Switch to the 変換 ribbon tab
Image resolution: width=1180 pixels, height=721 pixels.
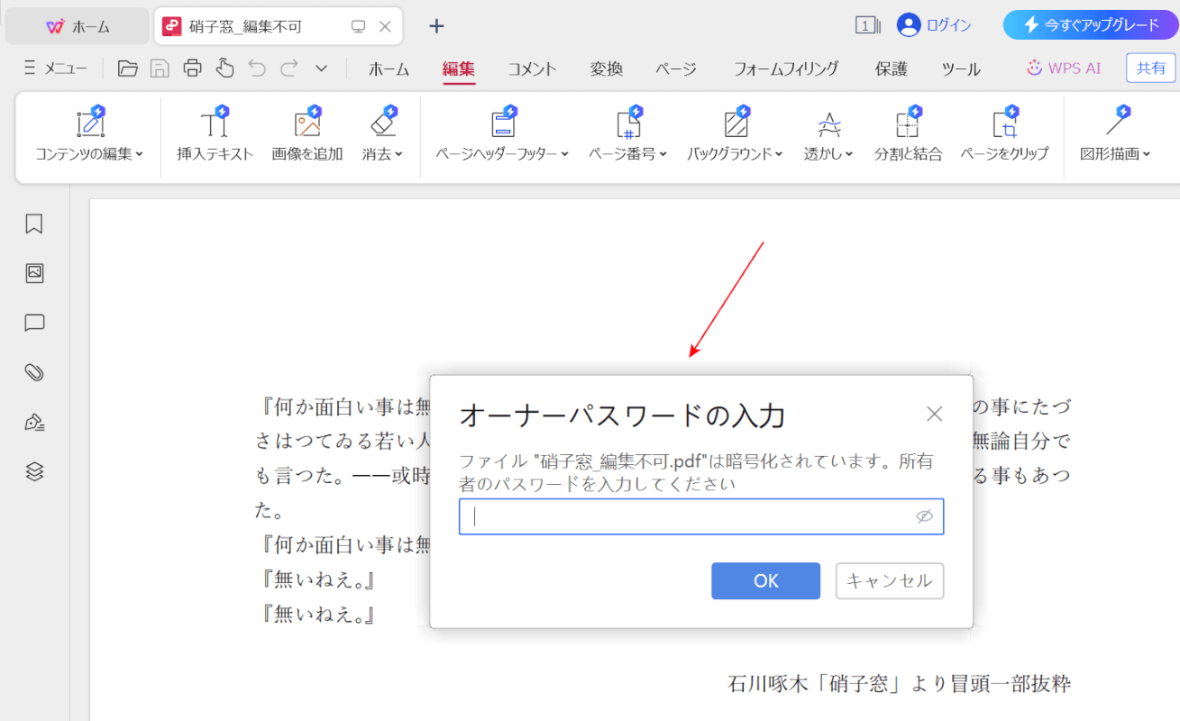tap(607, 68)
